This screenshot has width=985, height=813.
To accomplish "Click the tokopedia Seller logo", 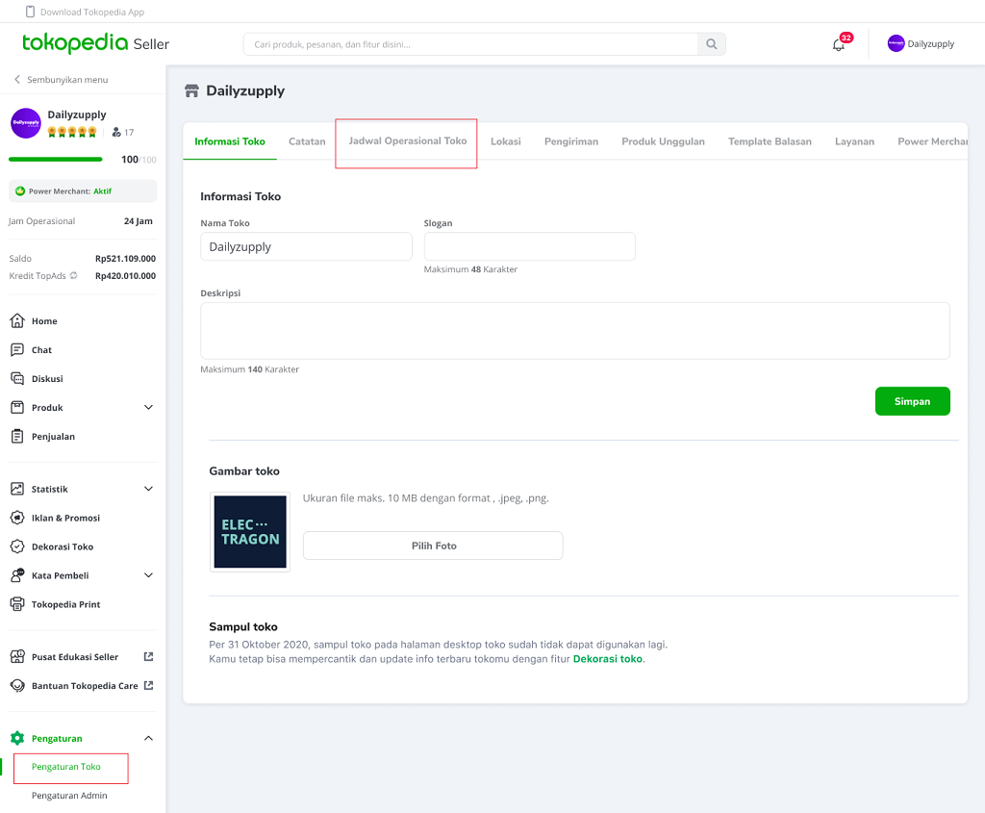I will 95,43.
